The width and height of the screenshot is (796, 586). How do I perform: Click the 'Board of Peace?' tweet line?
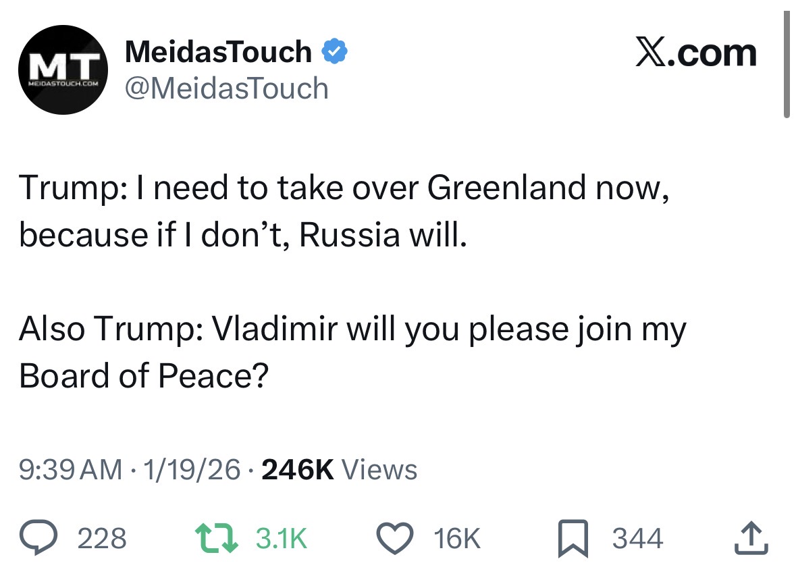(144, 375)
